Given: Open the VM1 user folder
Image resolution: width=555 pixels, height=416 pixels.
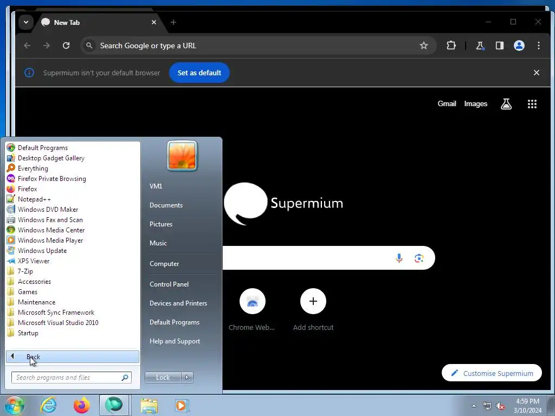Looking at the screenshot, I should tap(156, 186).
